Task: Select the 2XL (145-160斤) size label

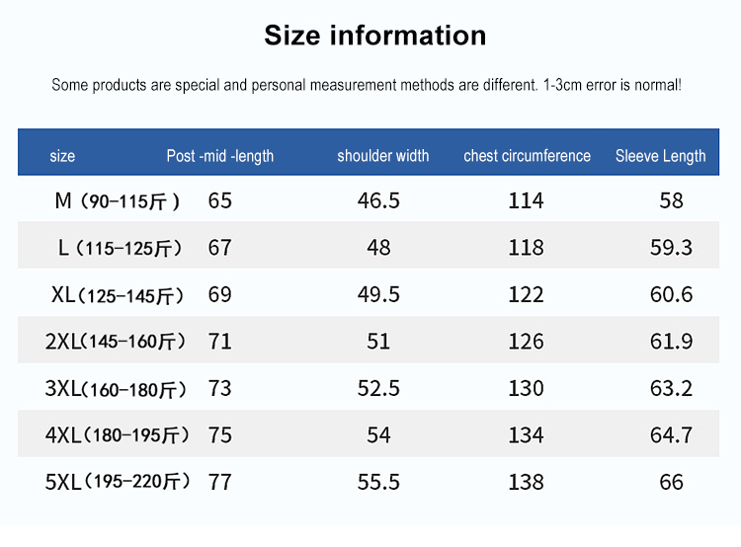Action: (116, 342)
